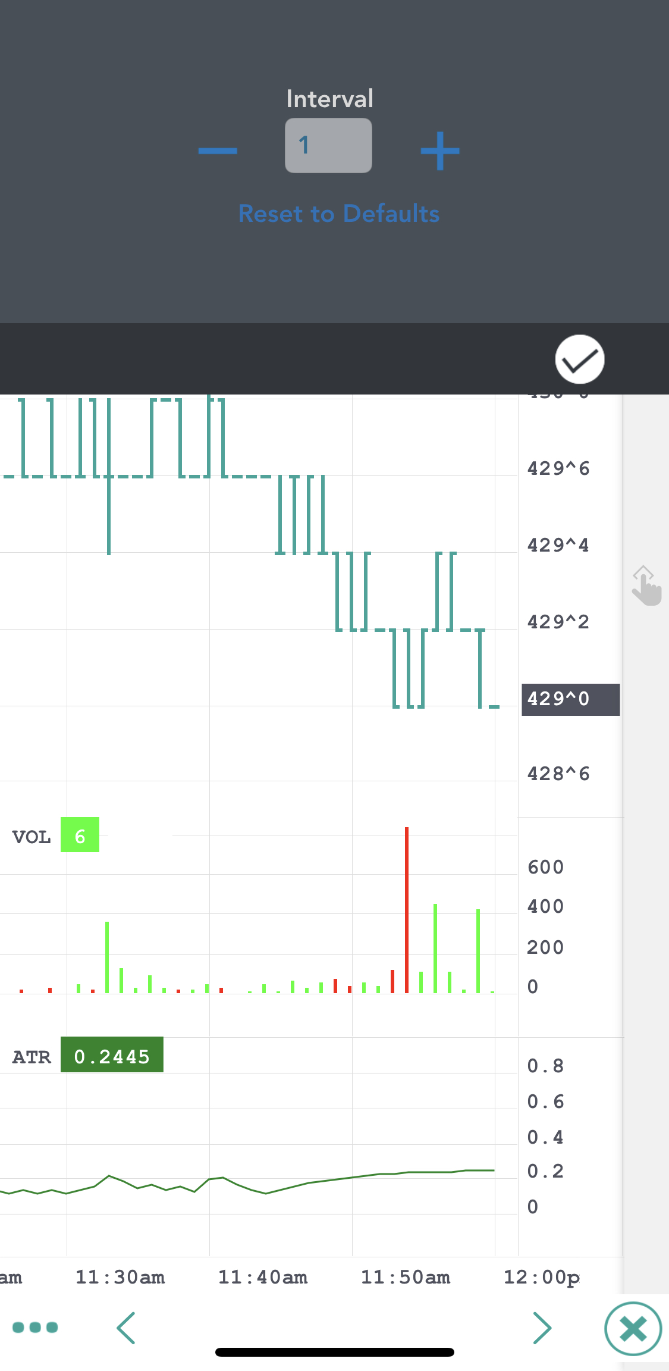Click Reset to Defaults link
Image resolution: width=669 pixels, height=1371 pixels.
339,214
